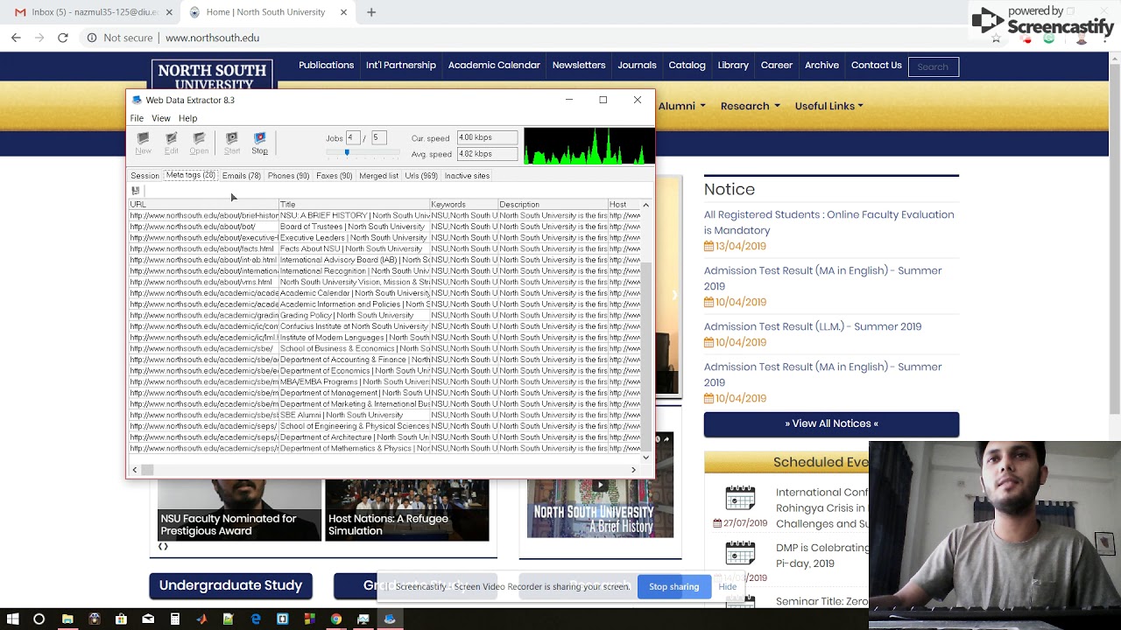1121x630 pixels.
Task: Expand the Research dropdown on the website
Action: point(750,106)
